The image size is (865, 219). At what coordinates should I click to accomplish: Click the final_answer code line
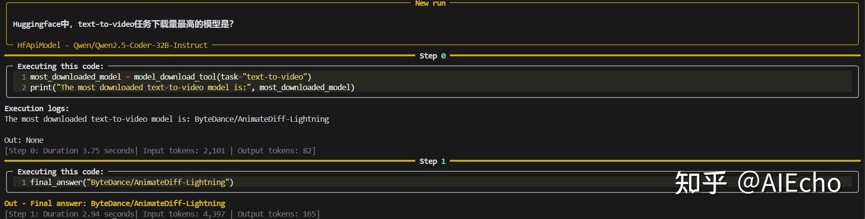coord(132,182)
